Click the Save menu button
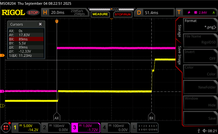This screenshot has width=218, height=134. pos(200,118)
